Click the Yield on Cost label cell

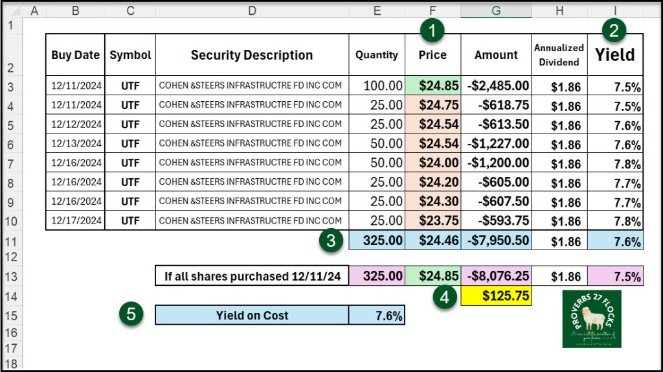[x=252, y=316]
